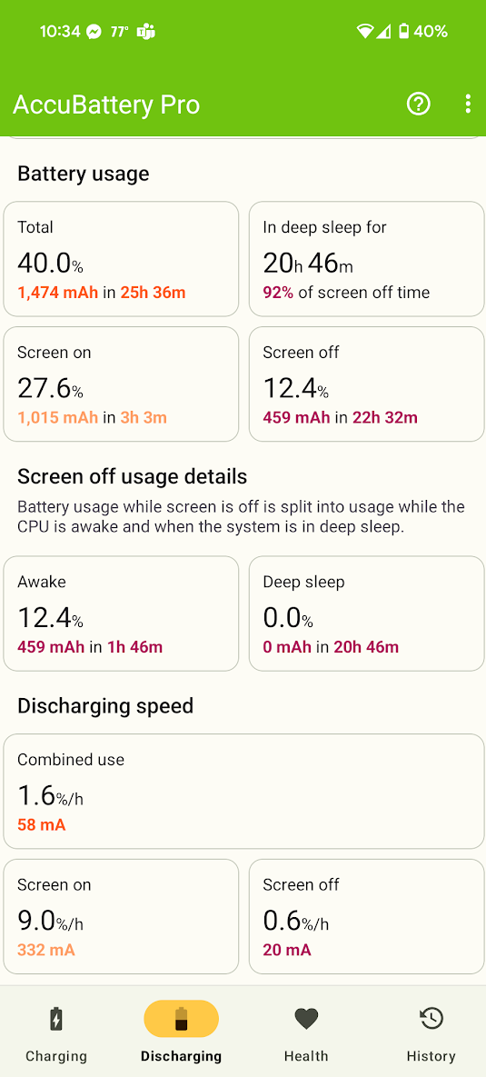
Task: Select the Screen off 12.4% usage card
Action: pyautogui.click(x=367, y=384)
